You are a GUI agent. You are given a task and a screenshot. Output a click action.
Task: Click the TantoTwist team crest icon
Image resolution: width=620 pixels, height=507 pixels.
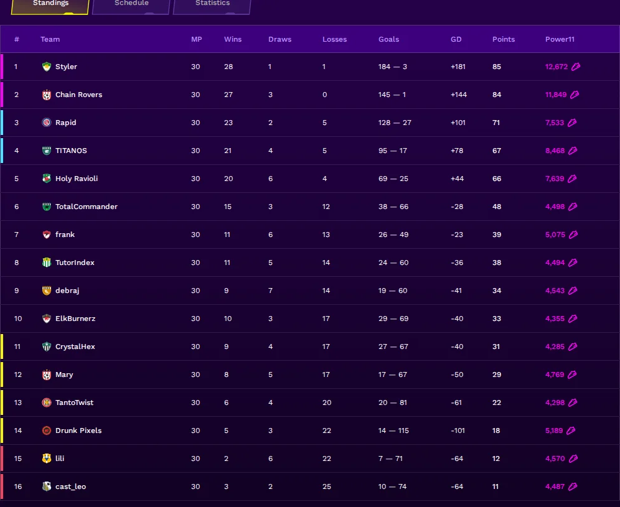pyautogui.click(x=47, y=402)
